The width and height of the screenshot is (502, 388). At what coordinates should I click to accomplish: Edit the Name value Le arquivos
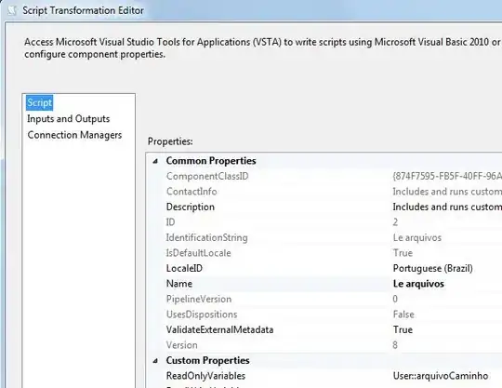pos(418,284)
